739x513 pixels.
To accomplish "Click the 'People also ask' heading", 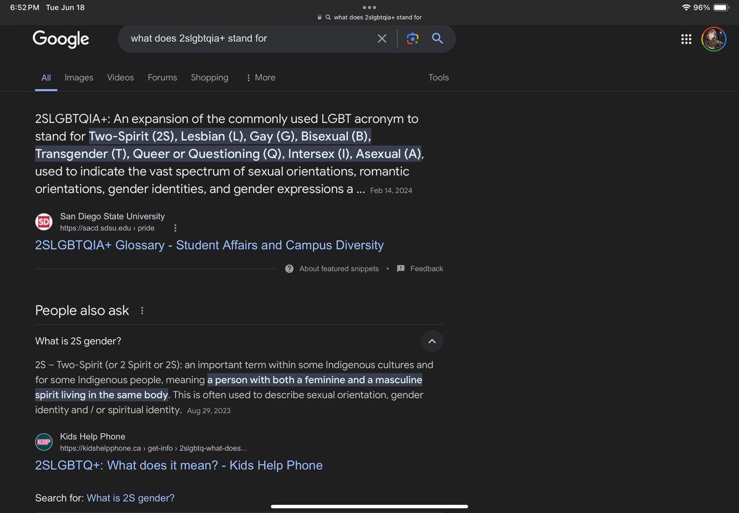I will pos(82,311).
